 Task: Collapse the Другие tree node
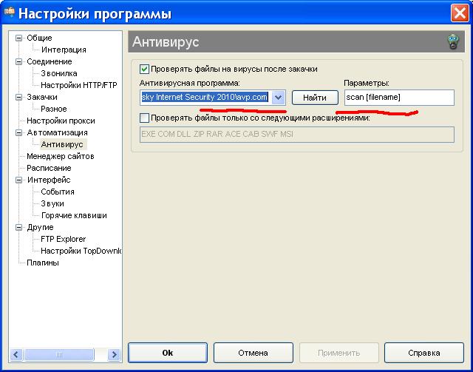19,227
